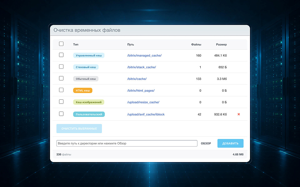Click the 484.1 Кб size value

point(220,55)
